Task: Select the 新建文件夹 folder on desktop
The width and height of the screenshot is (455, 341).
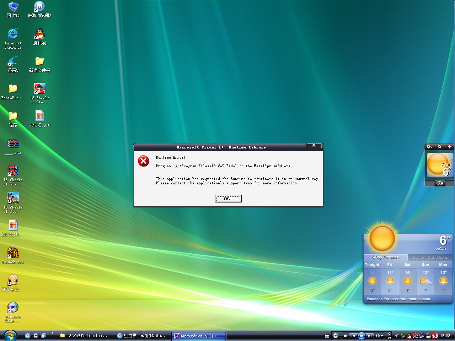Action: coord(39,62)
